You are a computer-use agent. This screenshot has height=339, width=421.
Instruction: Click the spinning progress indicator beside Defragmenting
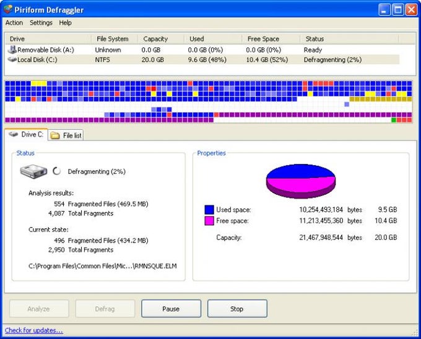point(56,171)
